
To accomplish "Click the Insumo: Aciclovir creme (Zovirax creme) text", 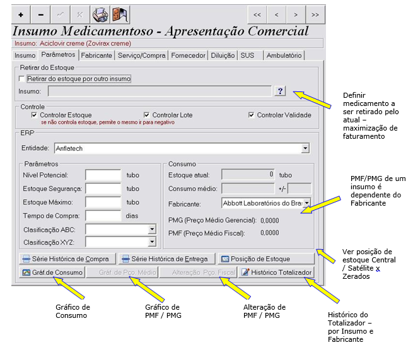I will coord(73,44).
